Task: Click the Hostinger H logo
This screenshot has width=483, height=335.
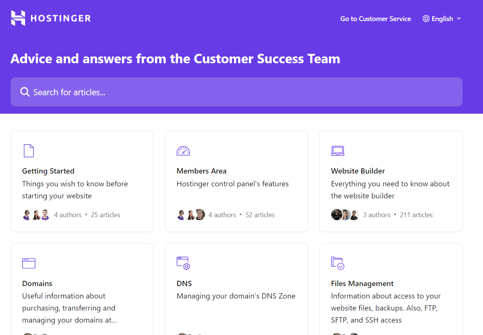Action: [18, 17]
